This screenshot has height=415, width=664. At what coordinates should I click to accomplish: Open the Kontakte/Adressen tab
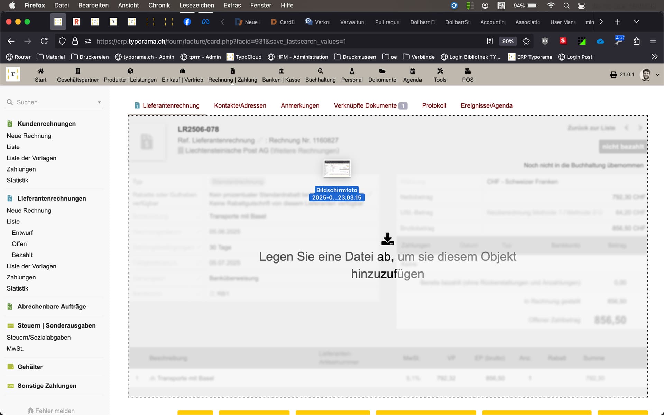240,105
